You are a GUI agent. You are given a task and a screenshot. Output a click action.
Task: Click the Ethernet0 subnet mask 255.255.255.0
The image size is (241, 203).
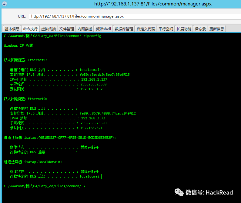[93, 123]
